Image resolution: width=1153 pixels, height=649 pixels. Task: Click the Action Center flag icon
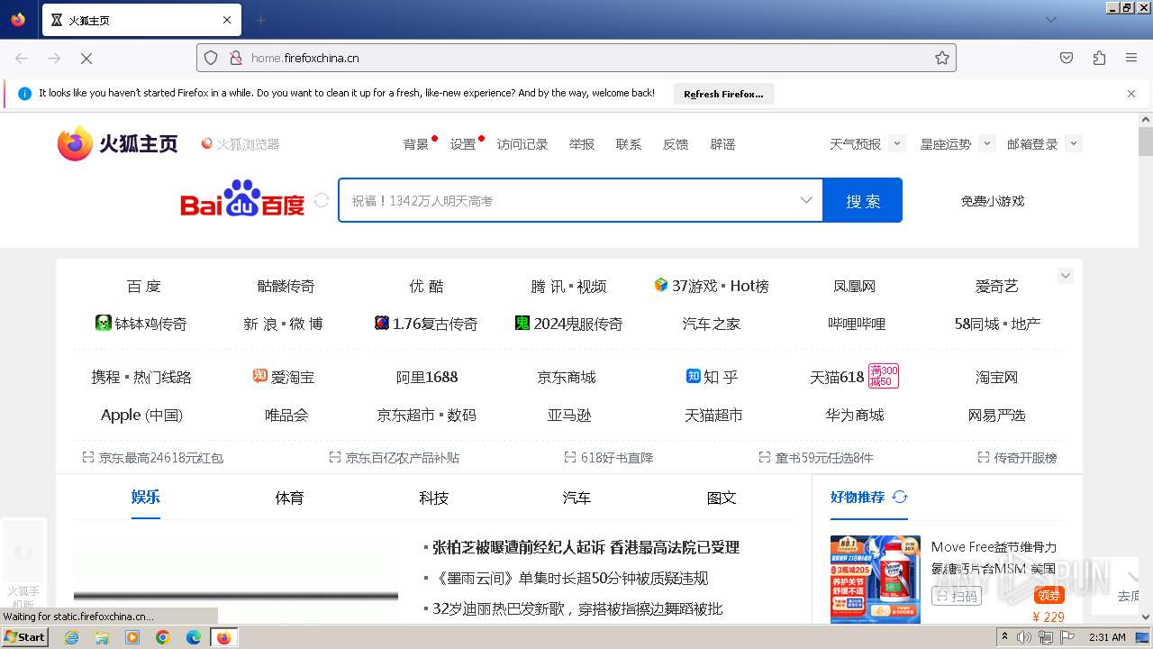pos(1067,637)
